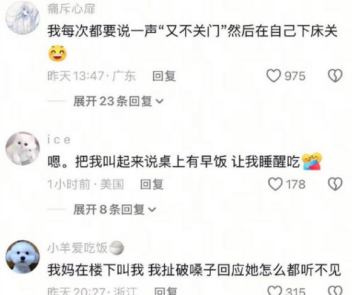Viewport: 352px width, 295px height.
Task: Reply to ice's comment from 美国
Action: pos(151,185)
